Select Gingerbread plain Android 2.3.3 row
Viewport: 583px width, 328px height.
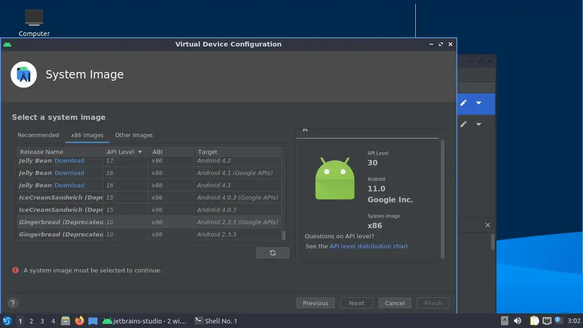[149, 235]
